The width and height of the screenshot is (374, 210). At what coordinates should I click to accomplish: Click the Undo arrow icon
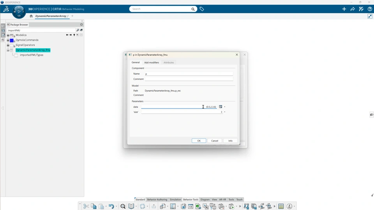[x=111, y=206]
